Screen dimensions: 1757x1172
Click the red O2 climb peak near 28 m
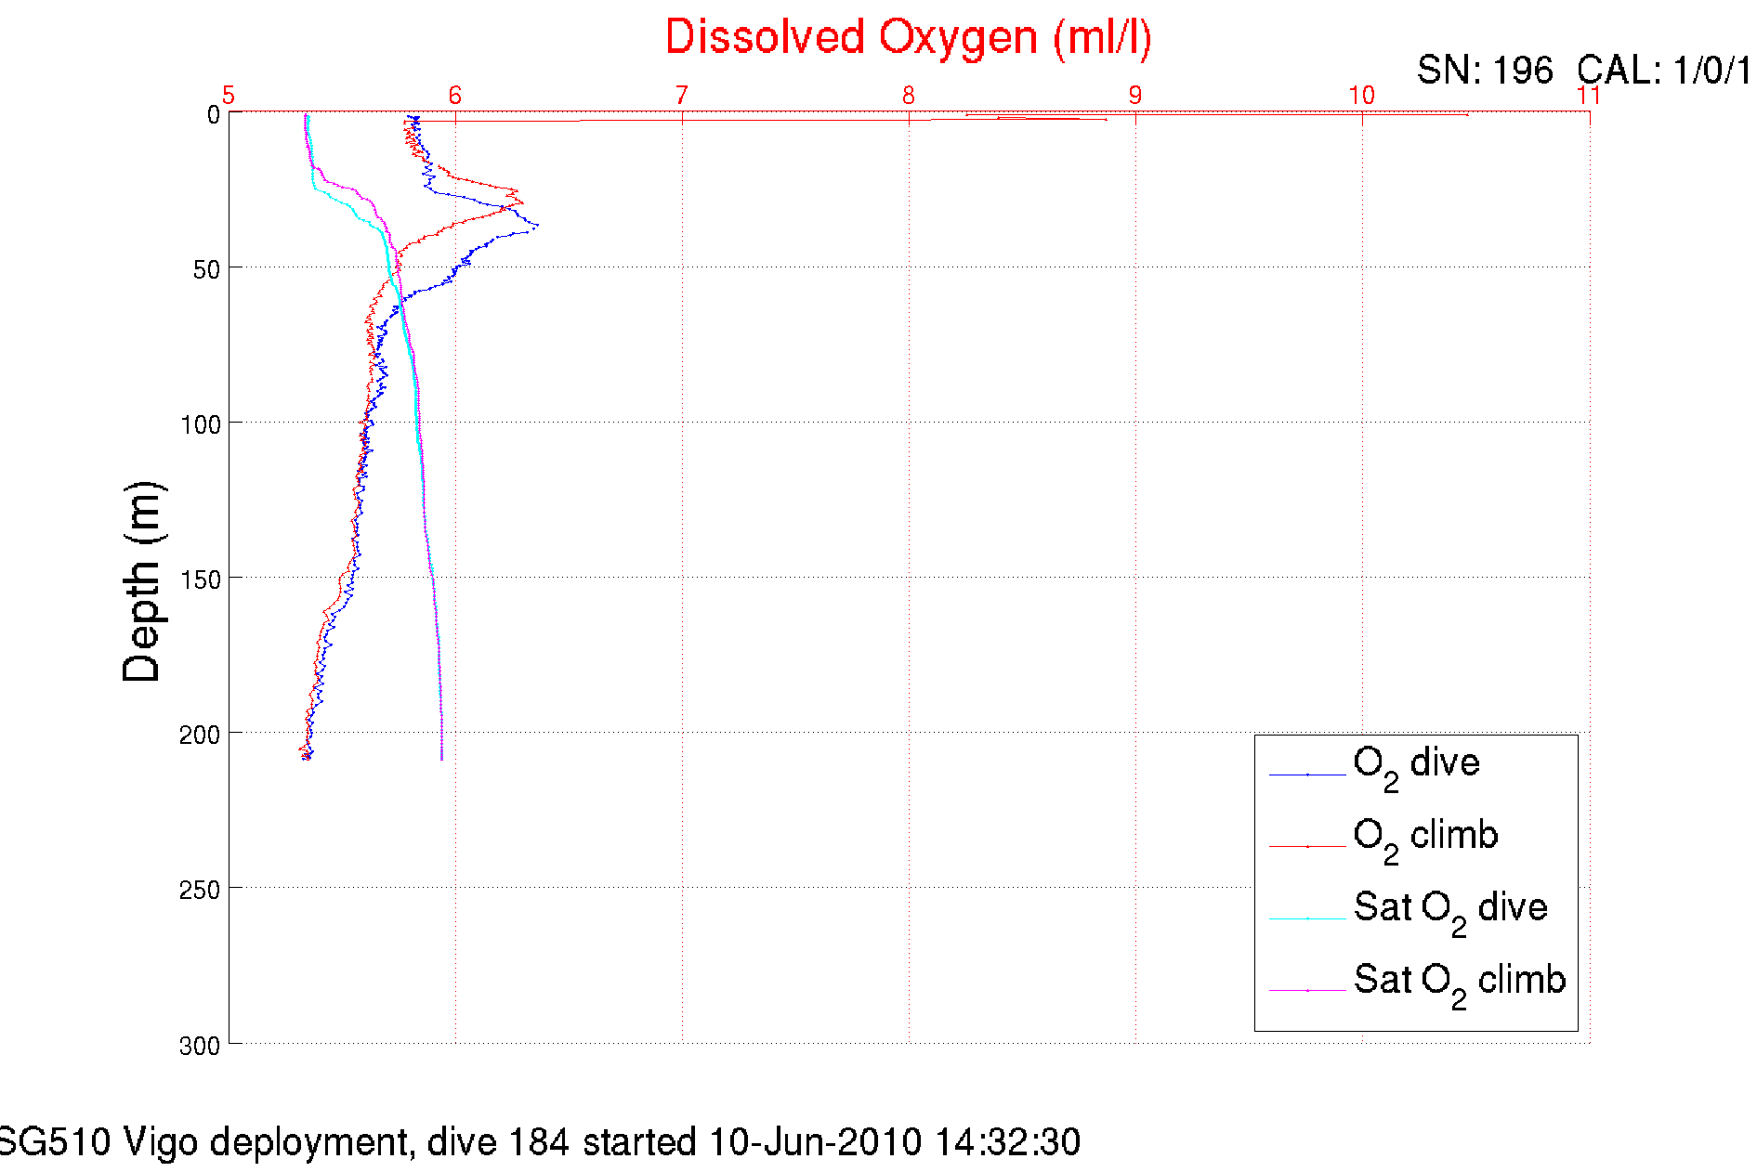pyautogui.click(x=522, y=202)
